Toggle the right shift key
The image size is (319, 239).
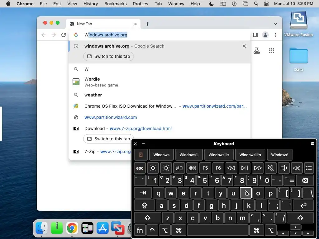point(300,218)
